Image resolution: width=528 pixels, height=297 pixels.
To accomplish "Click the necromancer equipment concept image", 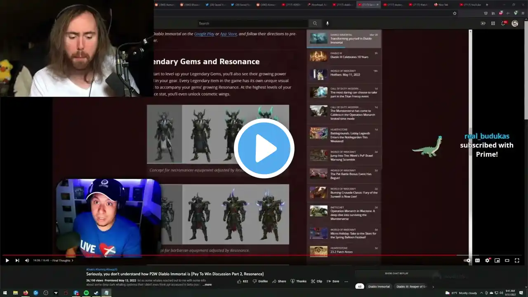I will (x=218, y=134).
